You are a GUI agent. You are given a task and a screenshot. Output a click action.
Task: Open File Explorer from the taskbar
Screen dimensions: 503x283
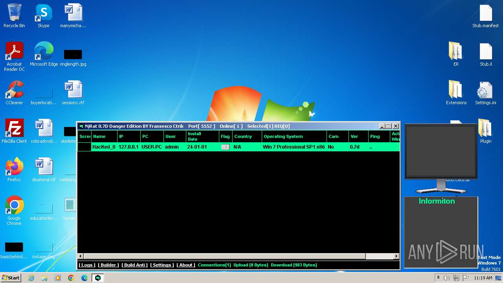point(44,278)
